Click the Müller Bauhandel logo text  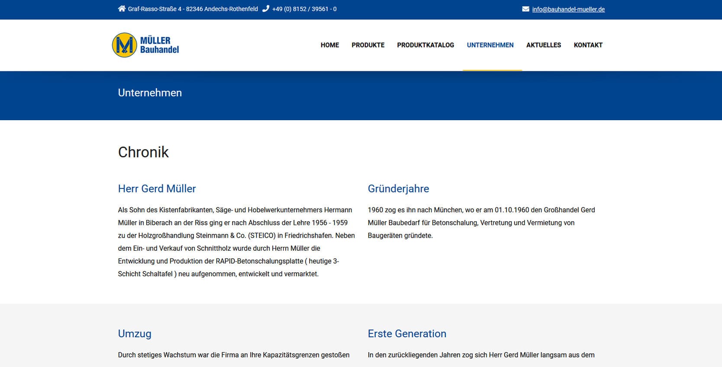point(159,45)
